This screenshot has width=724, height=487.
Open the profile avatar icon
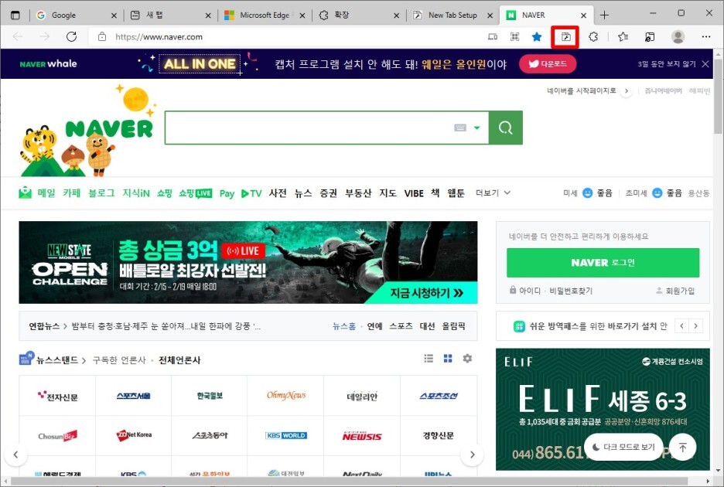[x=678, y=36]
